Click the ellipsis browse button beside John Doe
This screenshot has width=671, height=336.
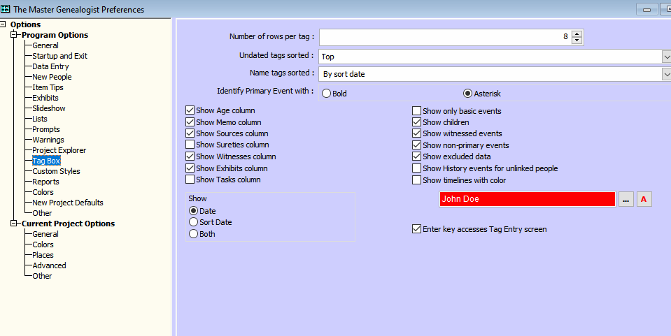click(626, 200)
